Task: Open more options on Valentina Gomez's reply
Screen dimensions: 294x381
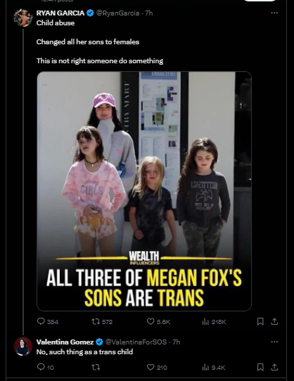Action: click(274, 342)
